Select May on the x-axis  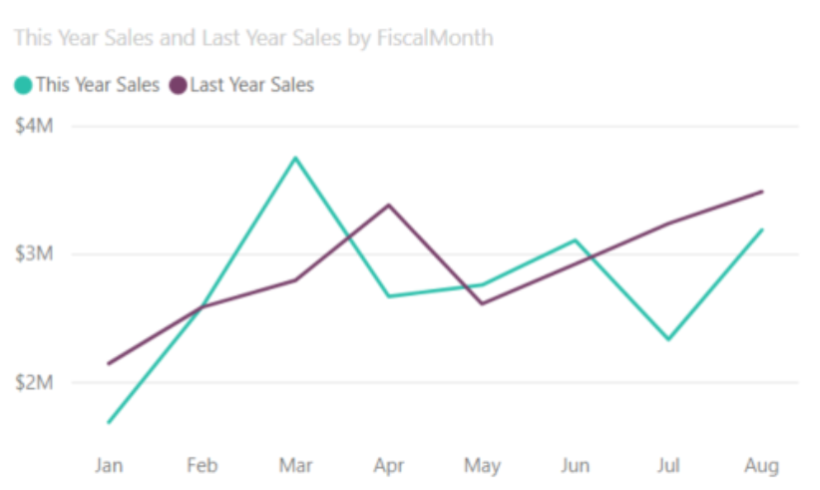(x=482, y=465)
